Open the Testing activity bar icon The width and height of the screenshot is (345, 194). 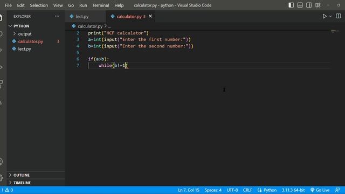(1, 102)
